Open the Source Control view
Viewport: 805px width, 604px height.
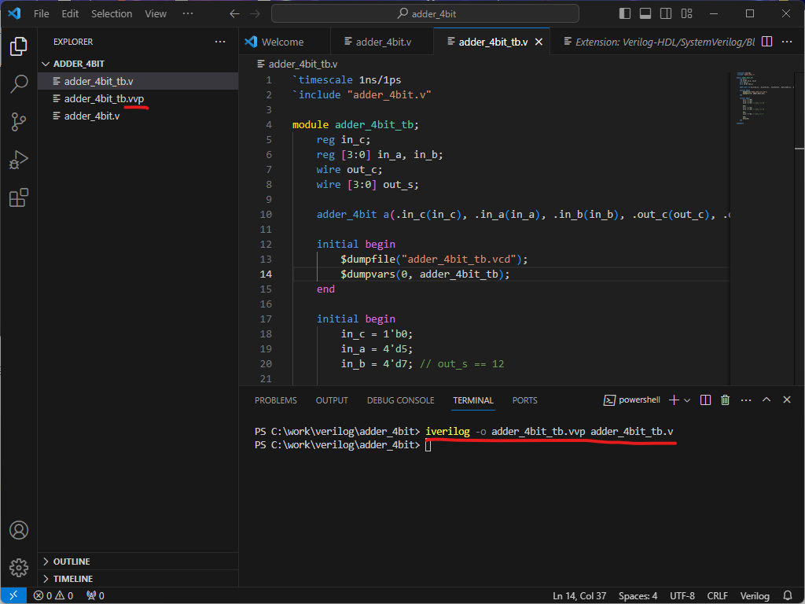19,122
